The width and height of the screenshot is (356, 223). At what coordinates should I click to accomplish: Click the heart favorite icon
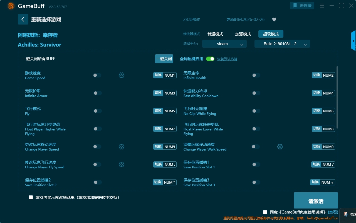point(274,20)
